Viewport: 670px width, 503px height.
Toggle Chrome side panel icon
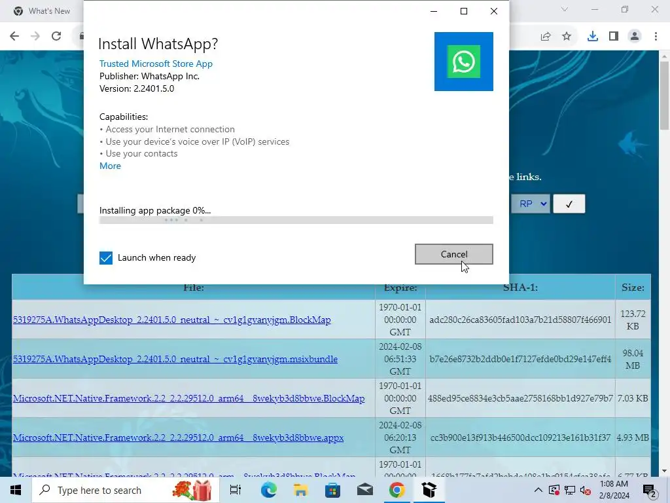[x=614, y=37]
